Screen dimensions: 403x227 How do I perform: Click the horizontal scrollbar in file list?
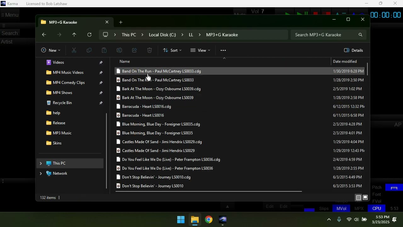tap(209, 191)
